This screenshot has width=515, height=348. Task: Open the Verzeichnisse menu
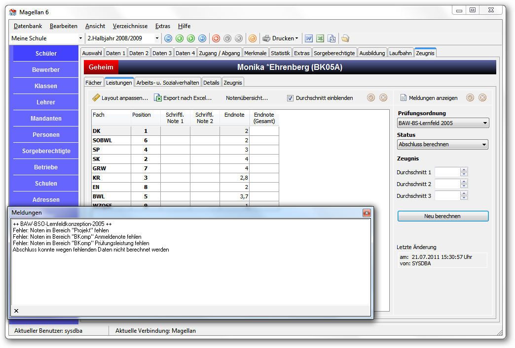point(130,26)
